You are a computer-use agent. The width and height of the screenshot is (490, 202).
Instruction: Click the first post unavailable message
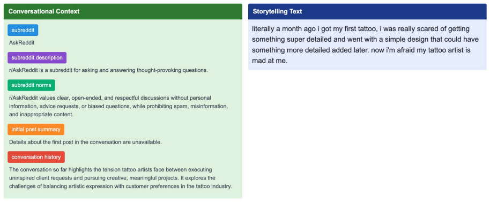[x=85, y=142]
